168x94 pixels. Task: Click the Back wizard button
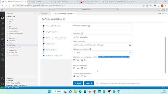(78, 83)
